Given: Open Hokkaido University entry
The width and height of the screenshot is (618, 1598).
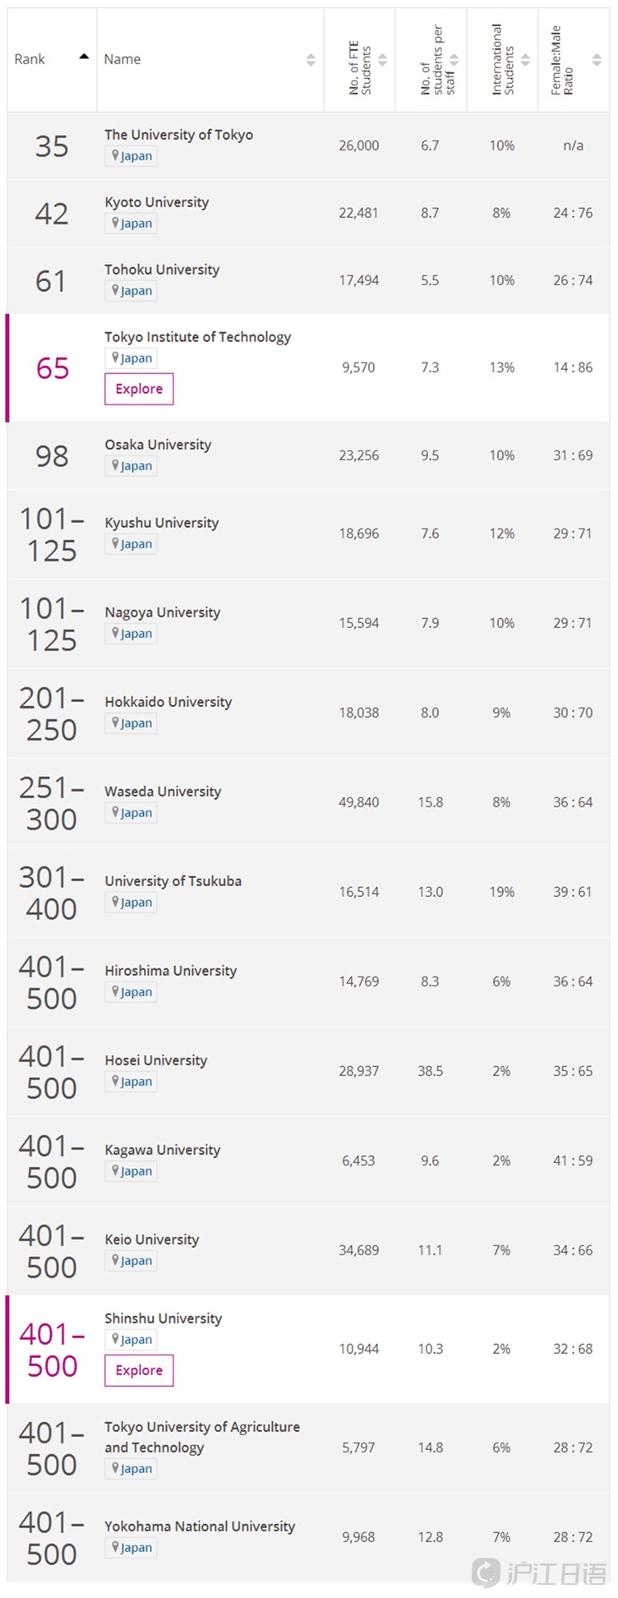Looking at the screenshot, I should pos(168,702).
